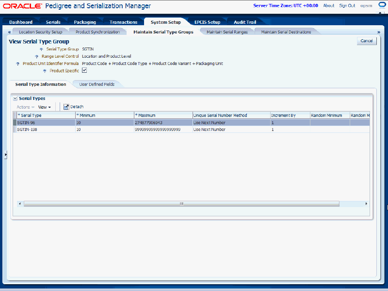Open Location Security Setup subtab
Screen dimensions: 388x291
[41, 32]
